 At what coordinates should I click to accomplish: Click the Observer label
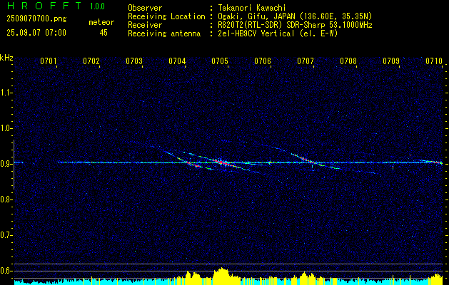click(145, 8)
